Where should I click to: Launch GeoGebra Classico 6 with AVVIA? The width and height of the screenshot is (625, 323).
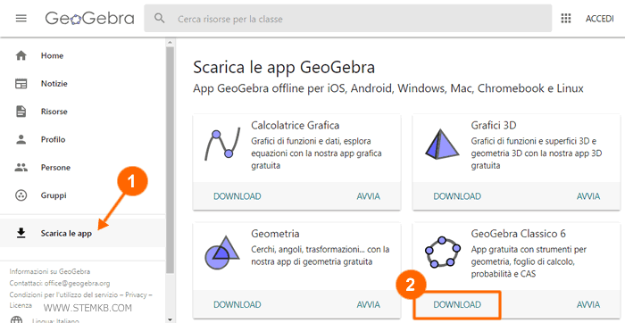pos(588,304)
